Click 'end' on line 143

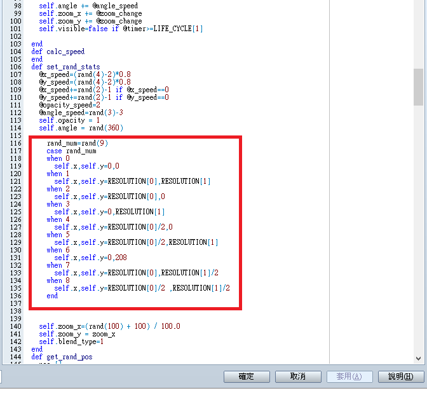tap(37, 349)
